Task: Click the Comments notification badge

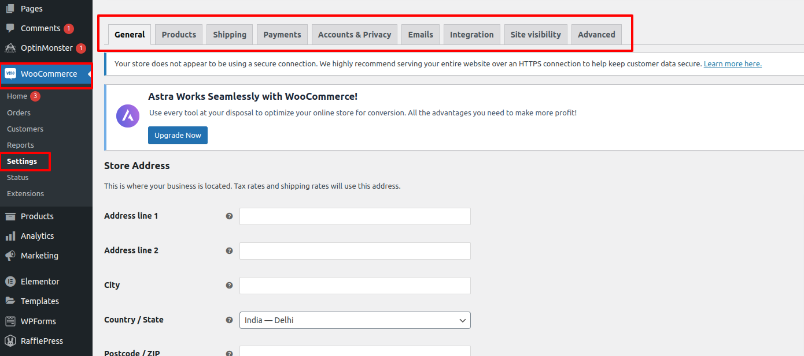Action: coord(69,28)
